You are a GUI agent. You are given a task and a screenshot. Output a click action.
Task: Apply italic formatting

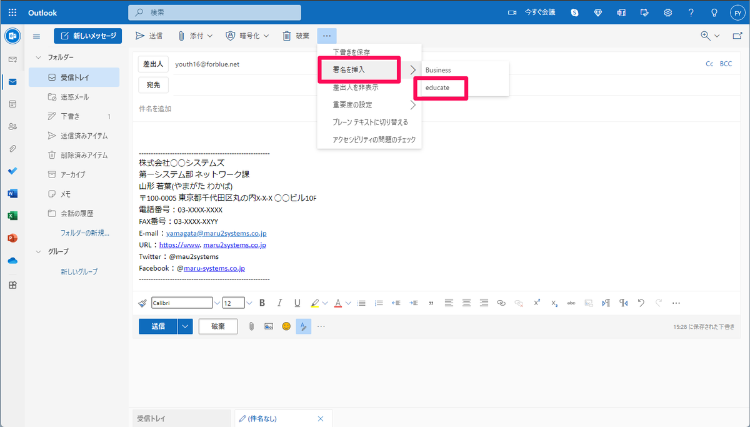(x=280, y=303)
